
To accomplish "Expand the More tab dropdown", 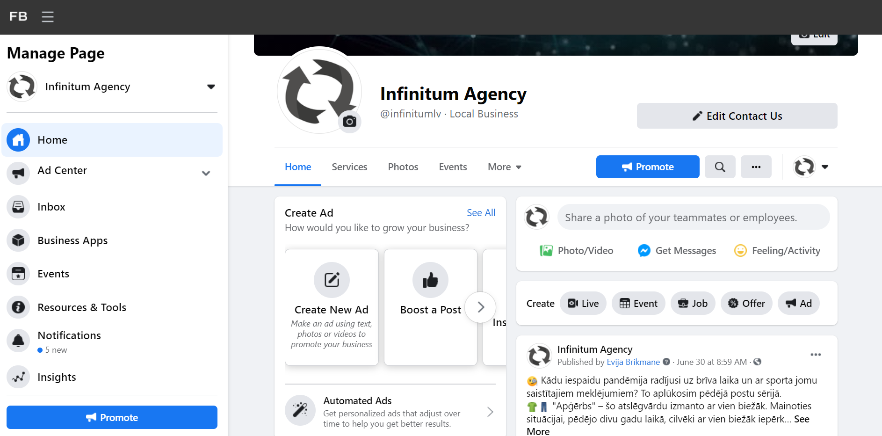I will pos(505,167).
